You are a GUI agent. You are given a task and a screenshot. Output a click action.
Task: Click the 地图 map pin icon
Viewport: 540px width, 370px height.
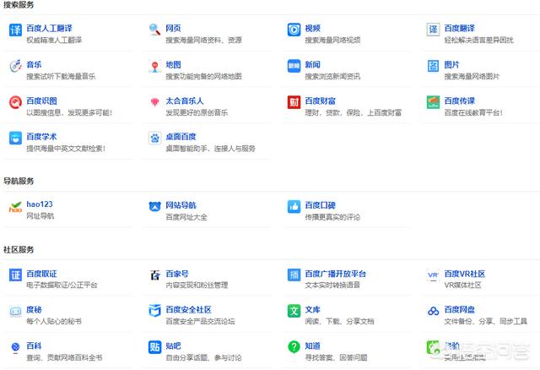tap(154, 66)
